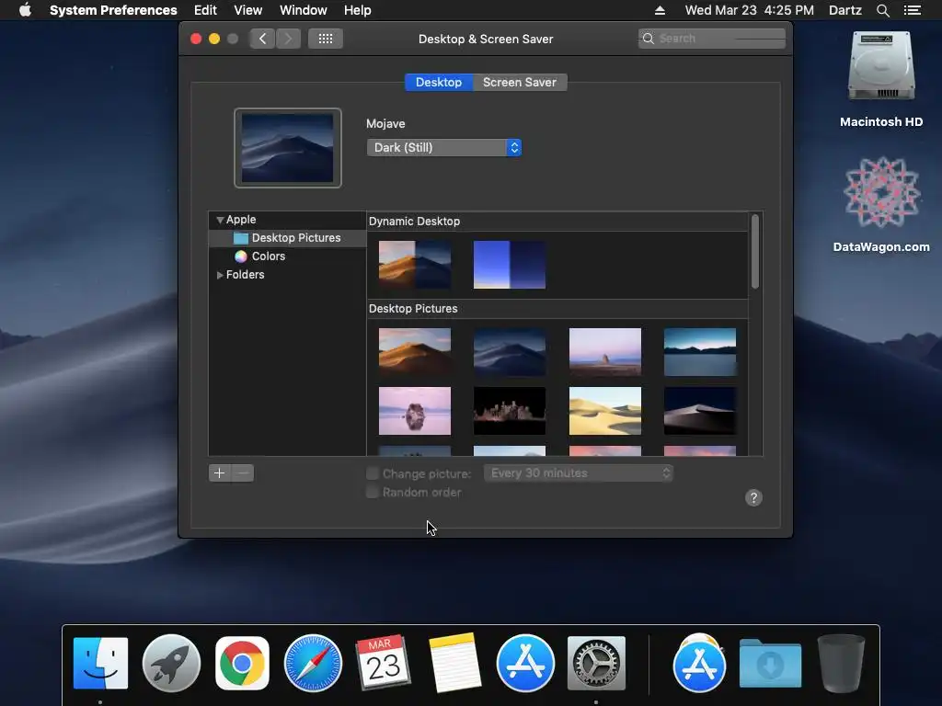Open the Help menu
Screen dimensions: 942x706
pyautogui.click(x=358, y=10)
